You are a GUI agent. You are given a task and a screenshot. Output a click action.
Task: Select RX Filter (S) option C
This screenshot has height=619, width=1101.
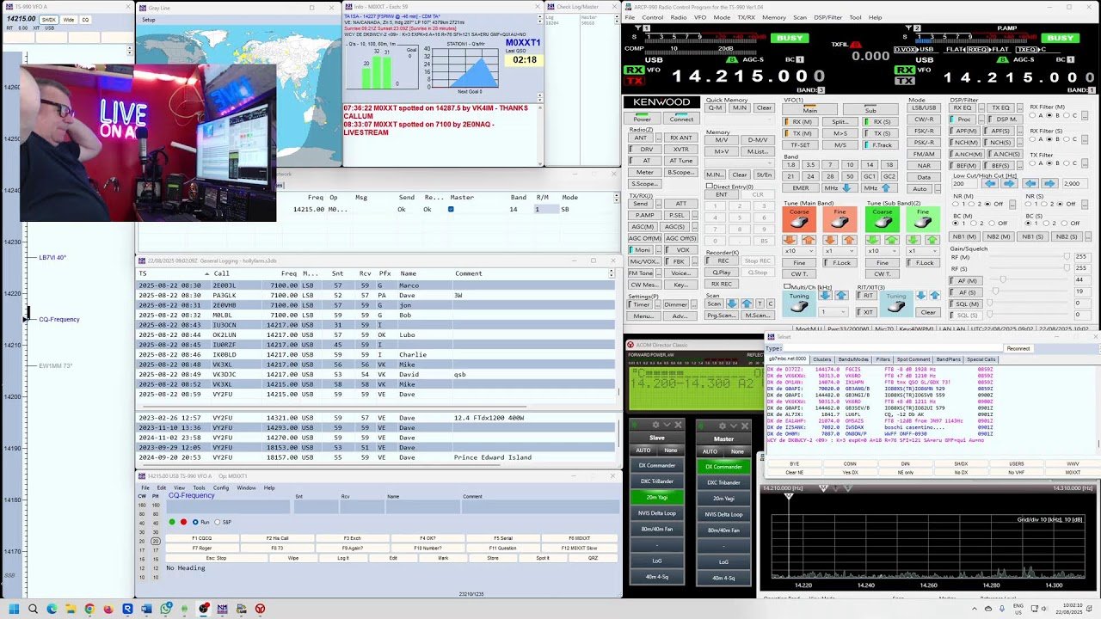[1067, 139]
